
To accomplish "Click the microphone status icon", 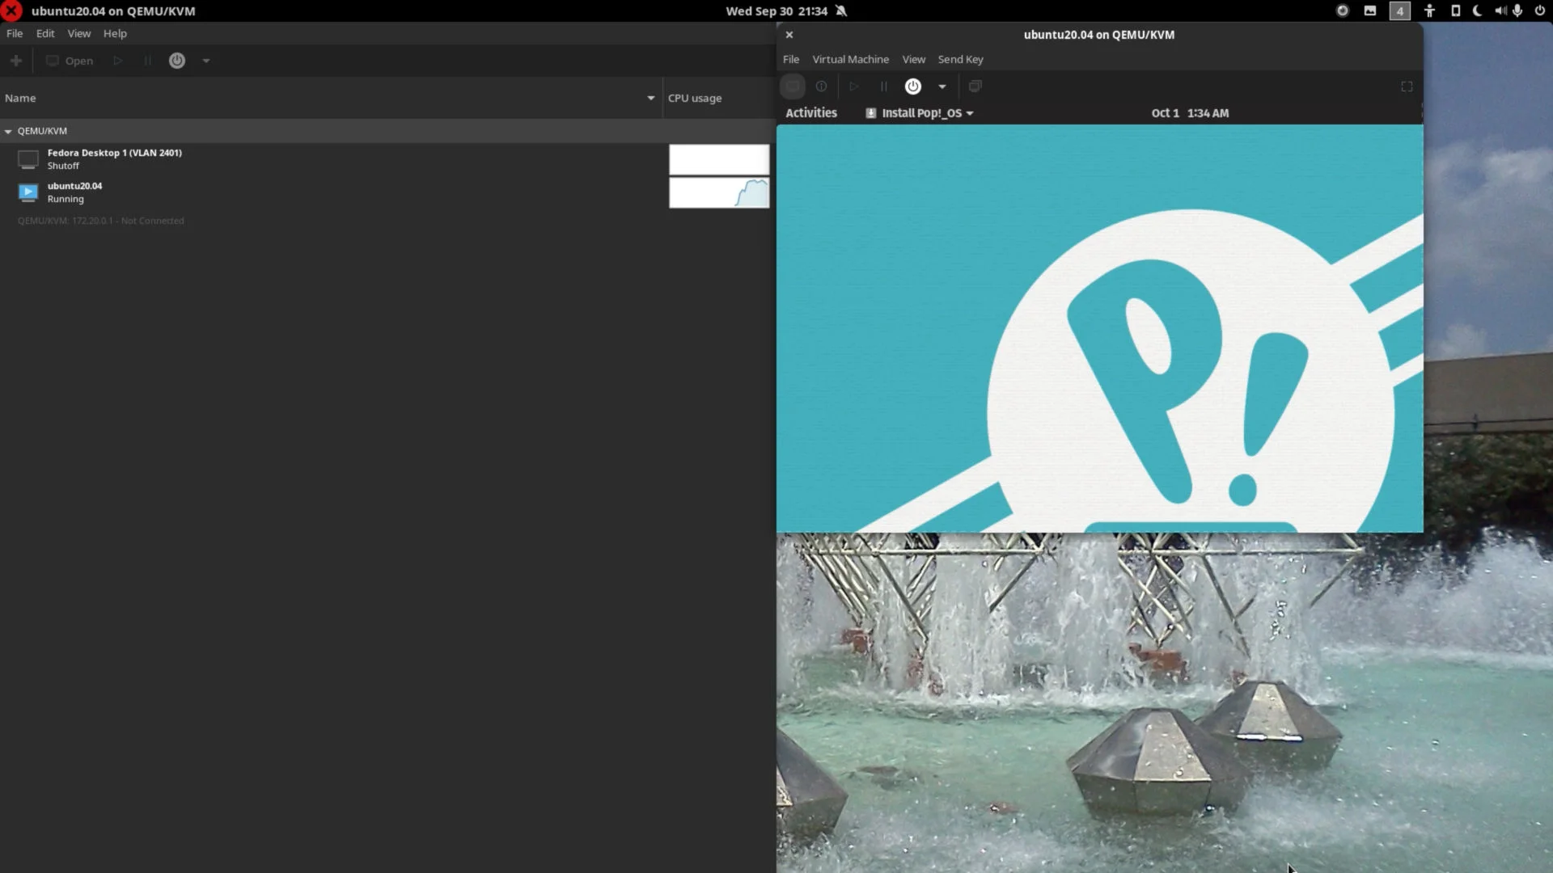I will pos(1517,11).
